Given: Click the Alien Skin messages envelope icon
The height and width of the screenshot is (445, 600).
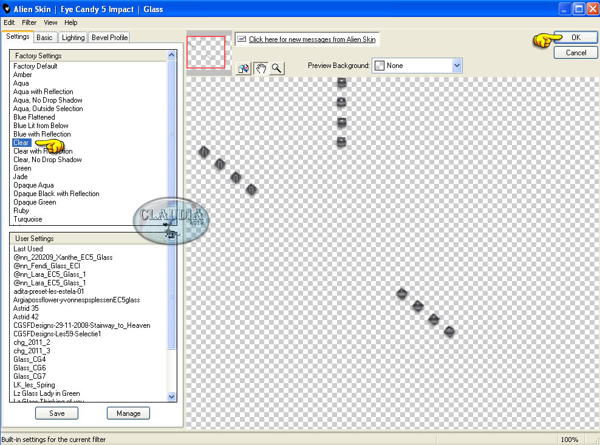Looking at the screenshot, I should coord(242,39).
